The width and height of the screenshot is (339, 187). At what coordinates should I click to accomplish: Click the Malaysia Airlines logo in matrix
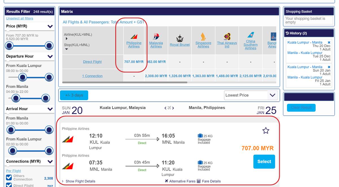coord(156,36)
